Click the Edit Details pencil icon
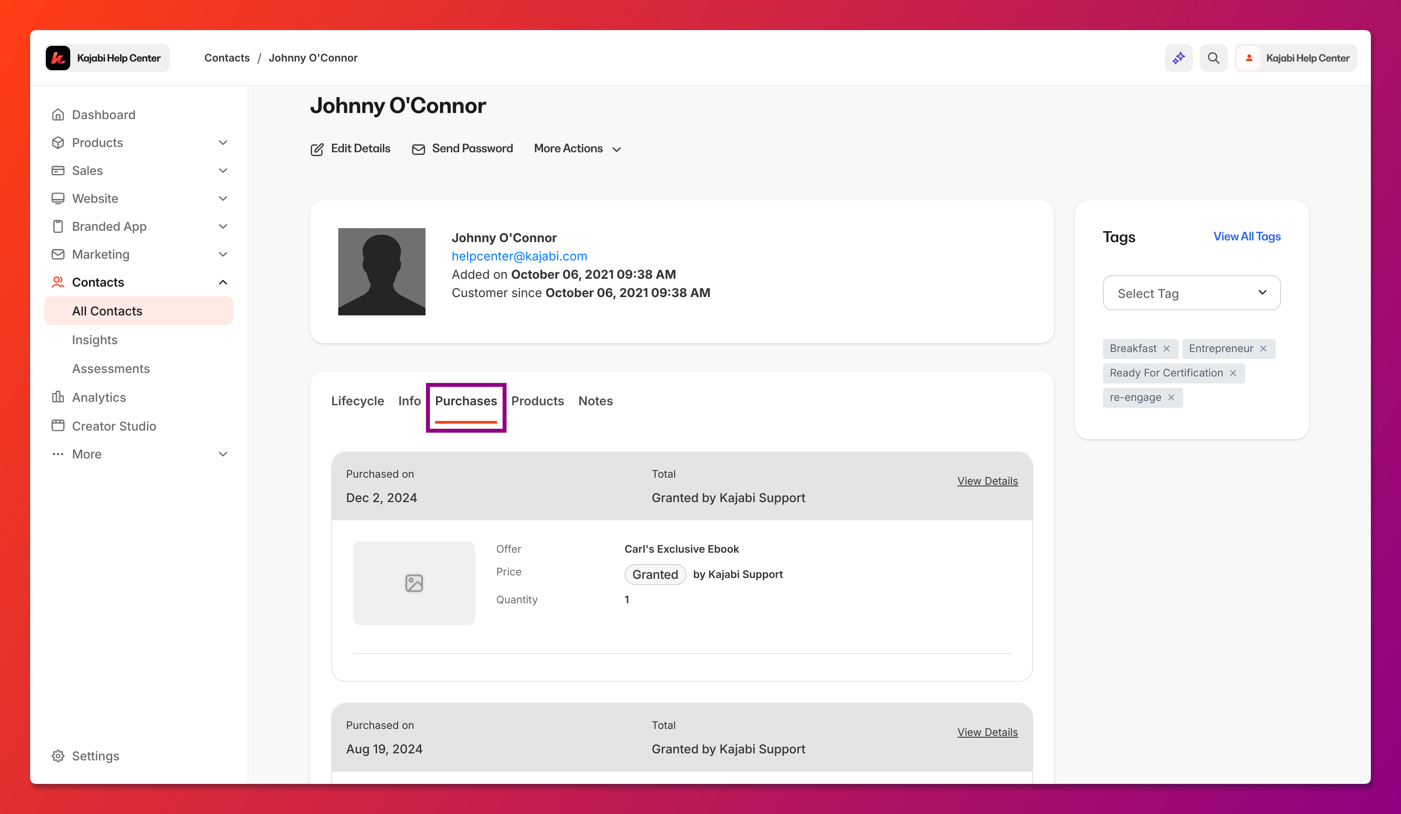1401x814 pixels. pos(317,149)
